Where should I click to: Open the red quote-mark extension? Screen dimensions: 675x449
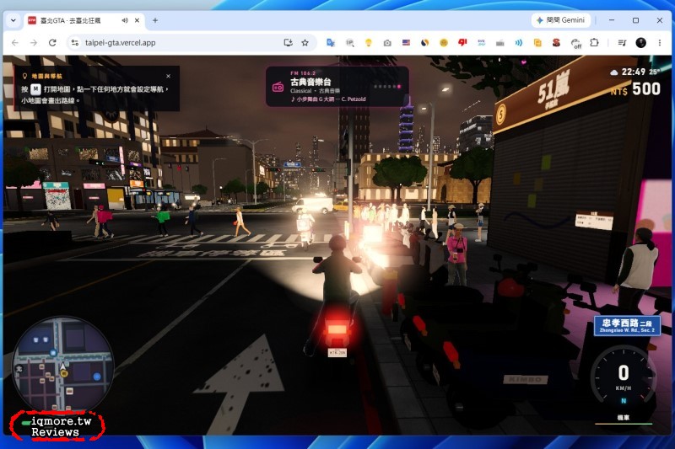(462, 42)
